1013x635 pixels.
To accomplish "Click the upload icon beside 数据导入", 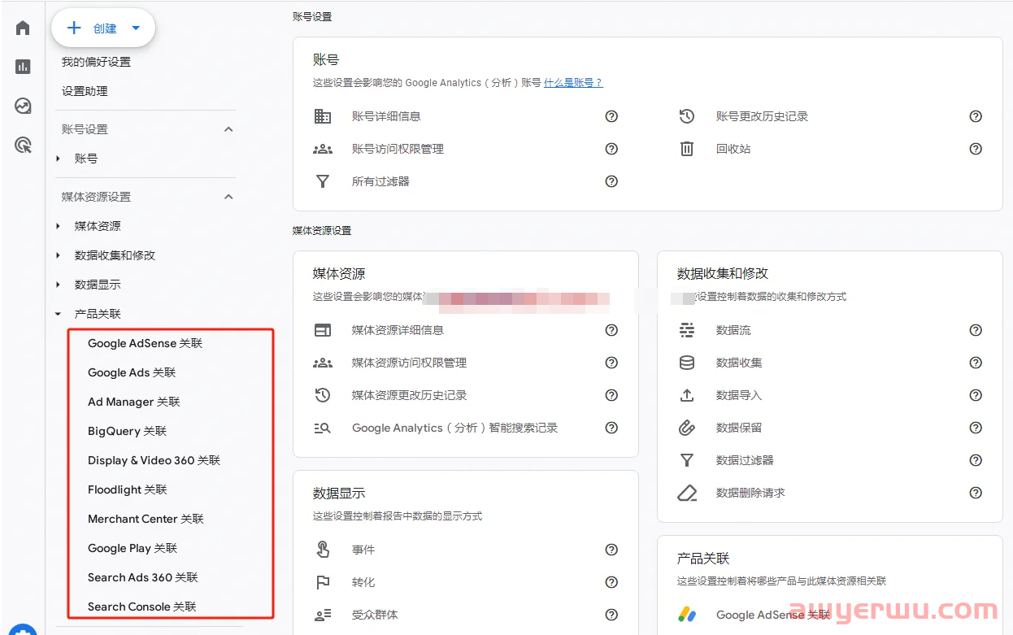I will [x=687, y=395].
